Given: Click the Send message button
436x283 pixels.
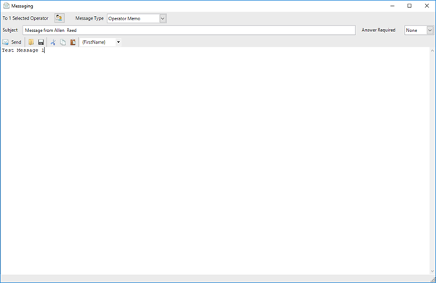Looking at the screenshot, I should (12, 42).
